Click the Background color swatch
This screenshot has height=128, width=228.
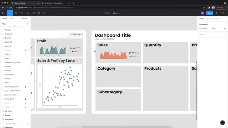coord(200,28)
